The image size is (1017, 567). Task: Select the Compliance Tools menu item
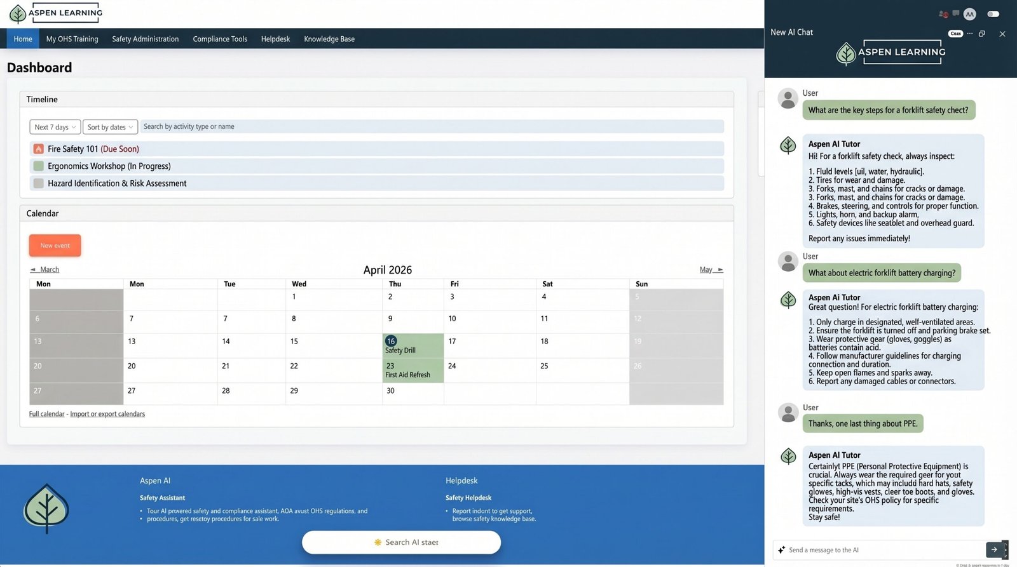[220, 39]
